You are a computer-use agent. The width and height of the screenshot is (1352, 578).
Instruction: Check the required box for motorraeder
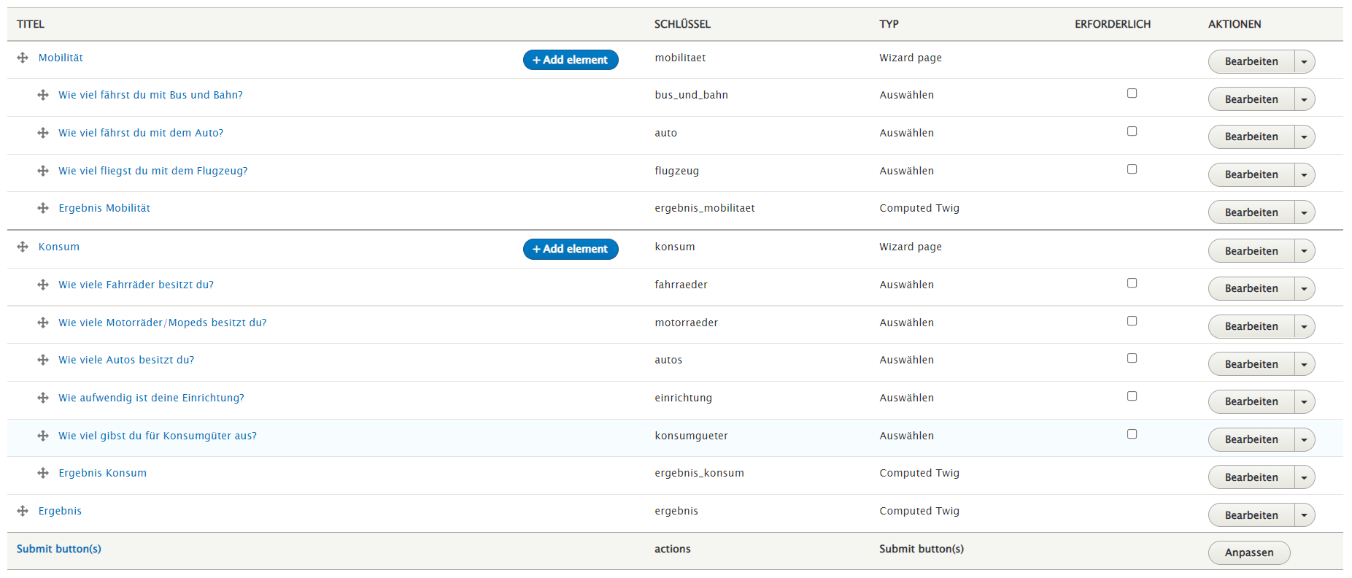[1132, 320]
